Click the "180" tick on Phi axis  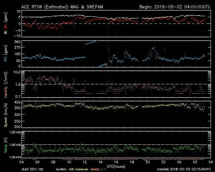17,54
